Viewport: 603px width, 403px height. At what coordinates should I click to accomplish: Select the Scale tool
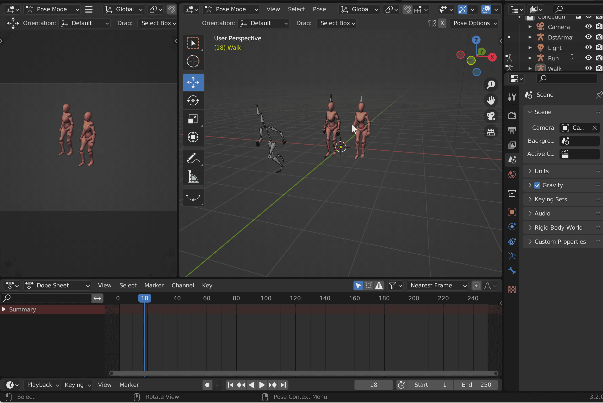tap(193, 119)
